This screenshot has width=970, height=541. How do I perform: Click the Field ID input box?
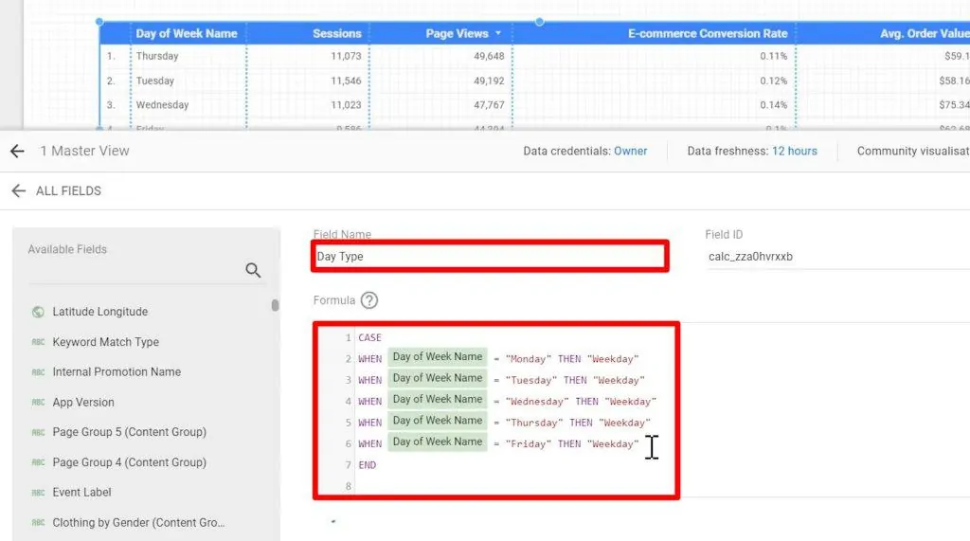834,256
